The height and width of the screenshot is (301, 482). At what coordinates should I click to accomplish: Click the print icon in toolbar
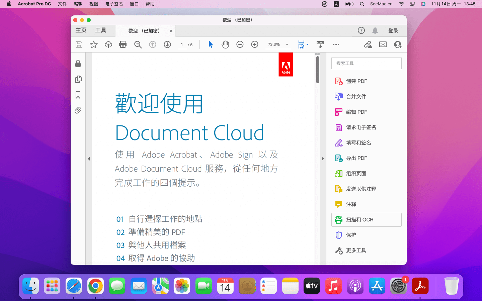point(123,44)
